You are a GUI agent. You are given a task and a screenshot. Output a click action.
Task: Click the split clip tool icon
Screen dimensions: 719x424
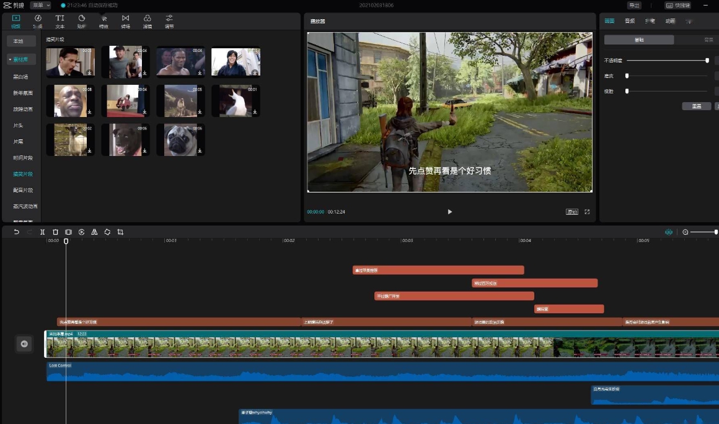(42, 232)
